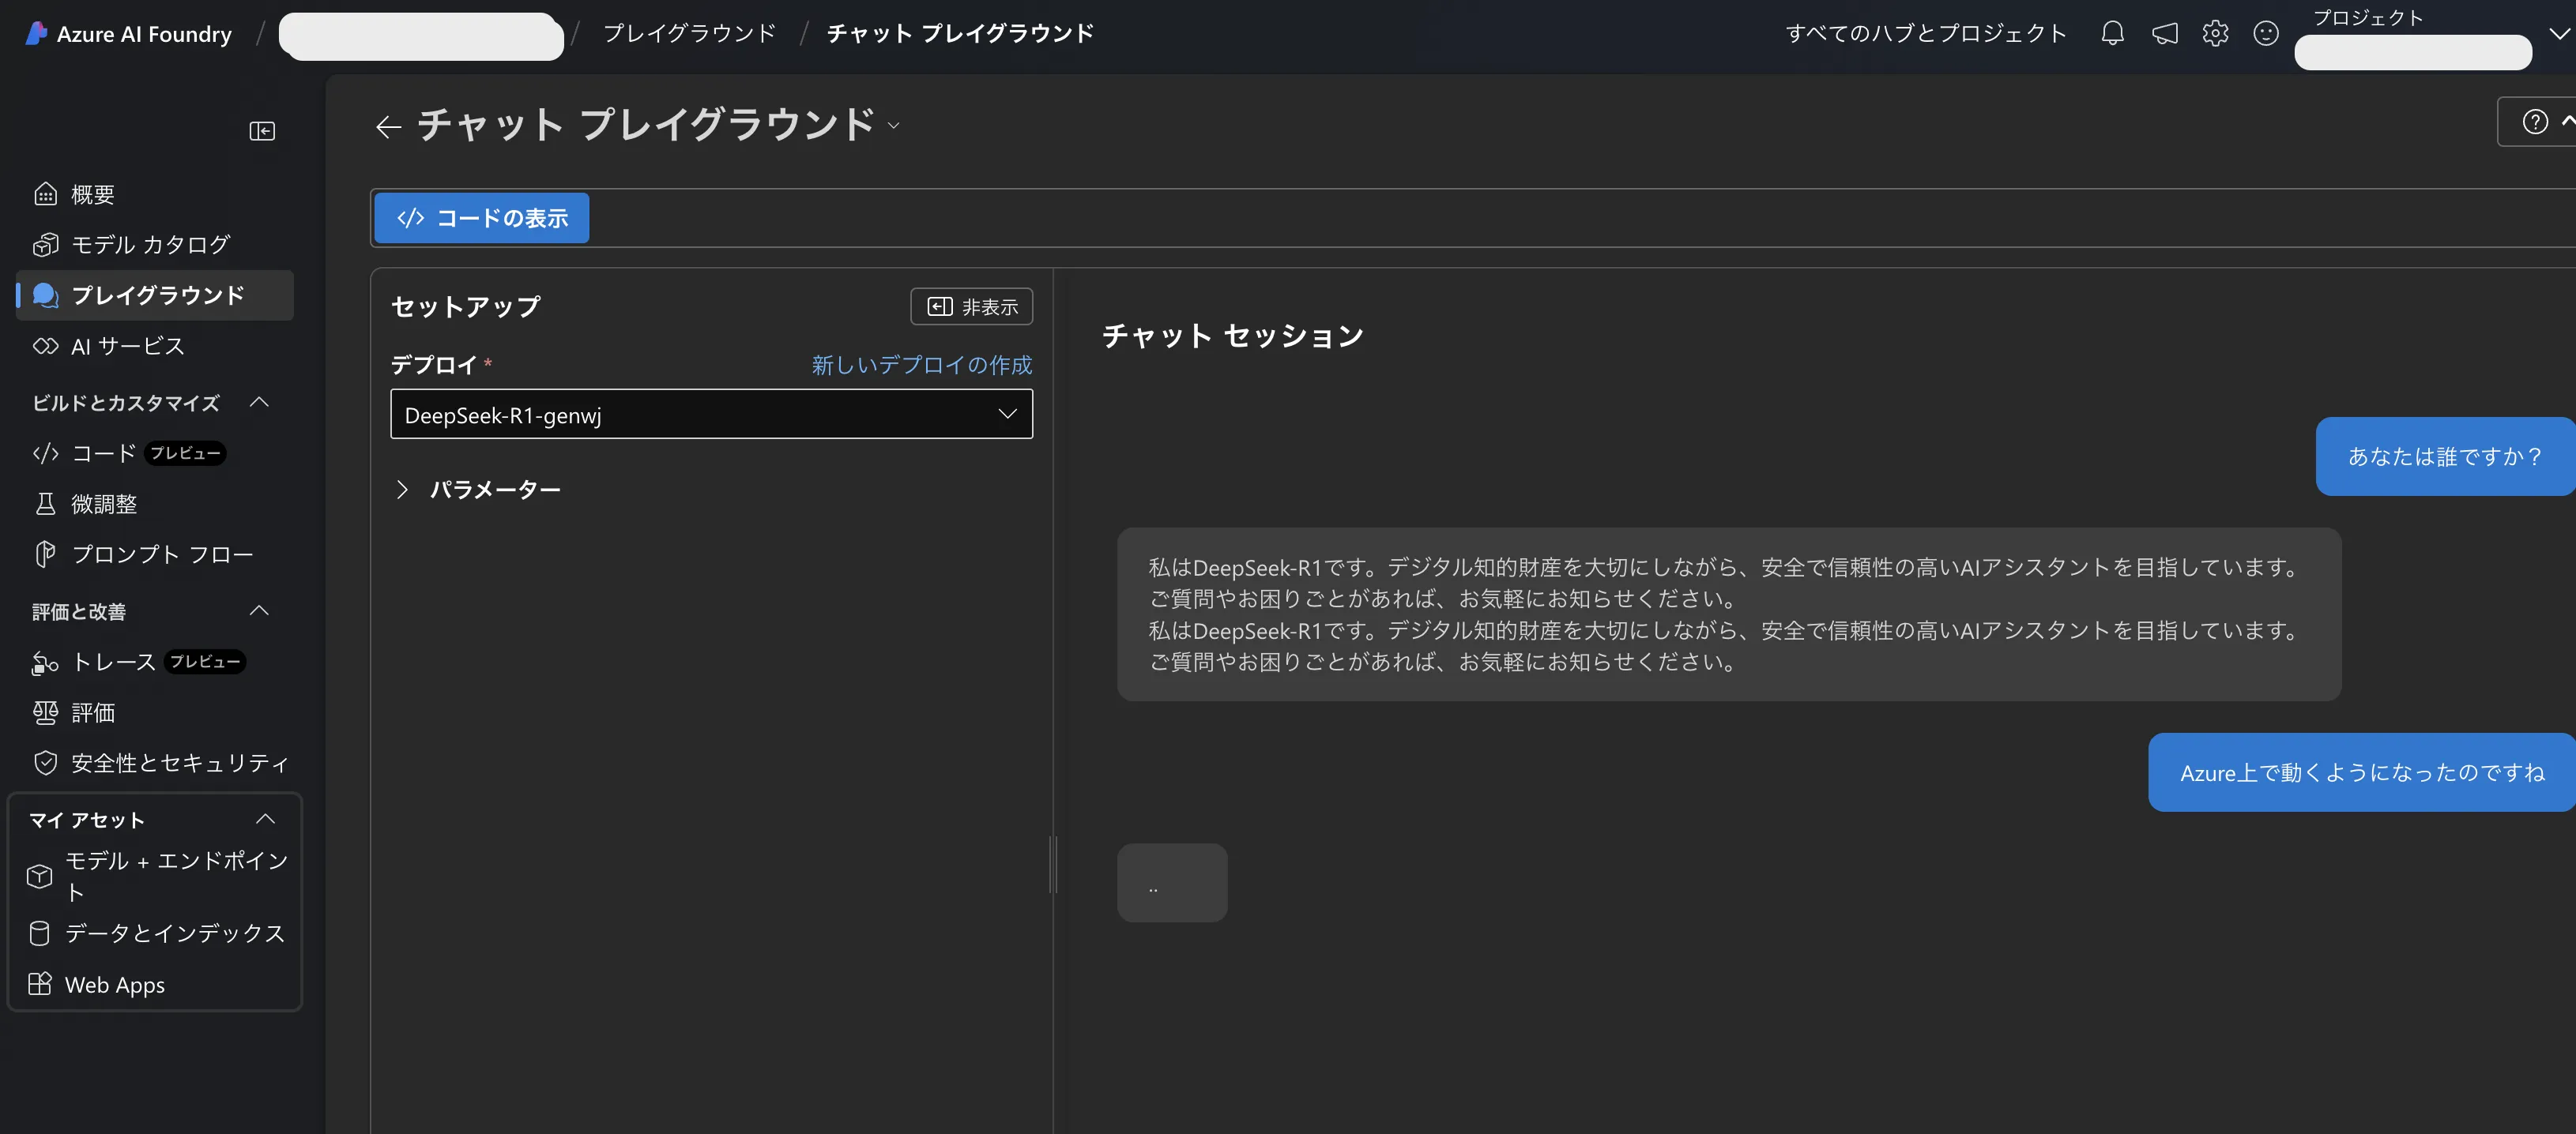Click the loading response bubble

pyautogui.click(x=1172, y=883)
